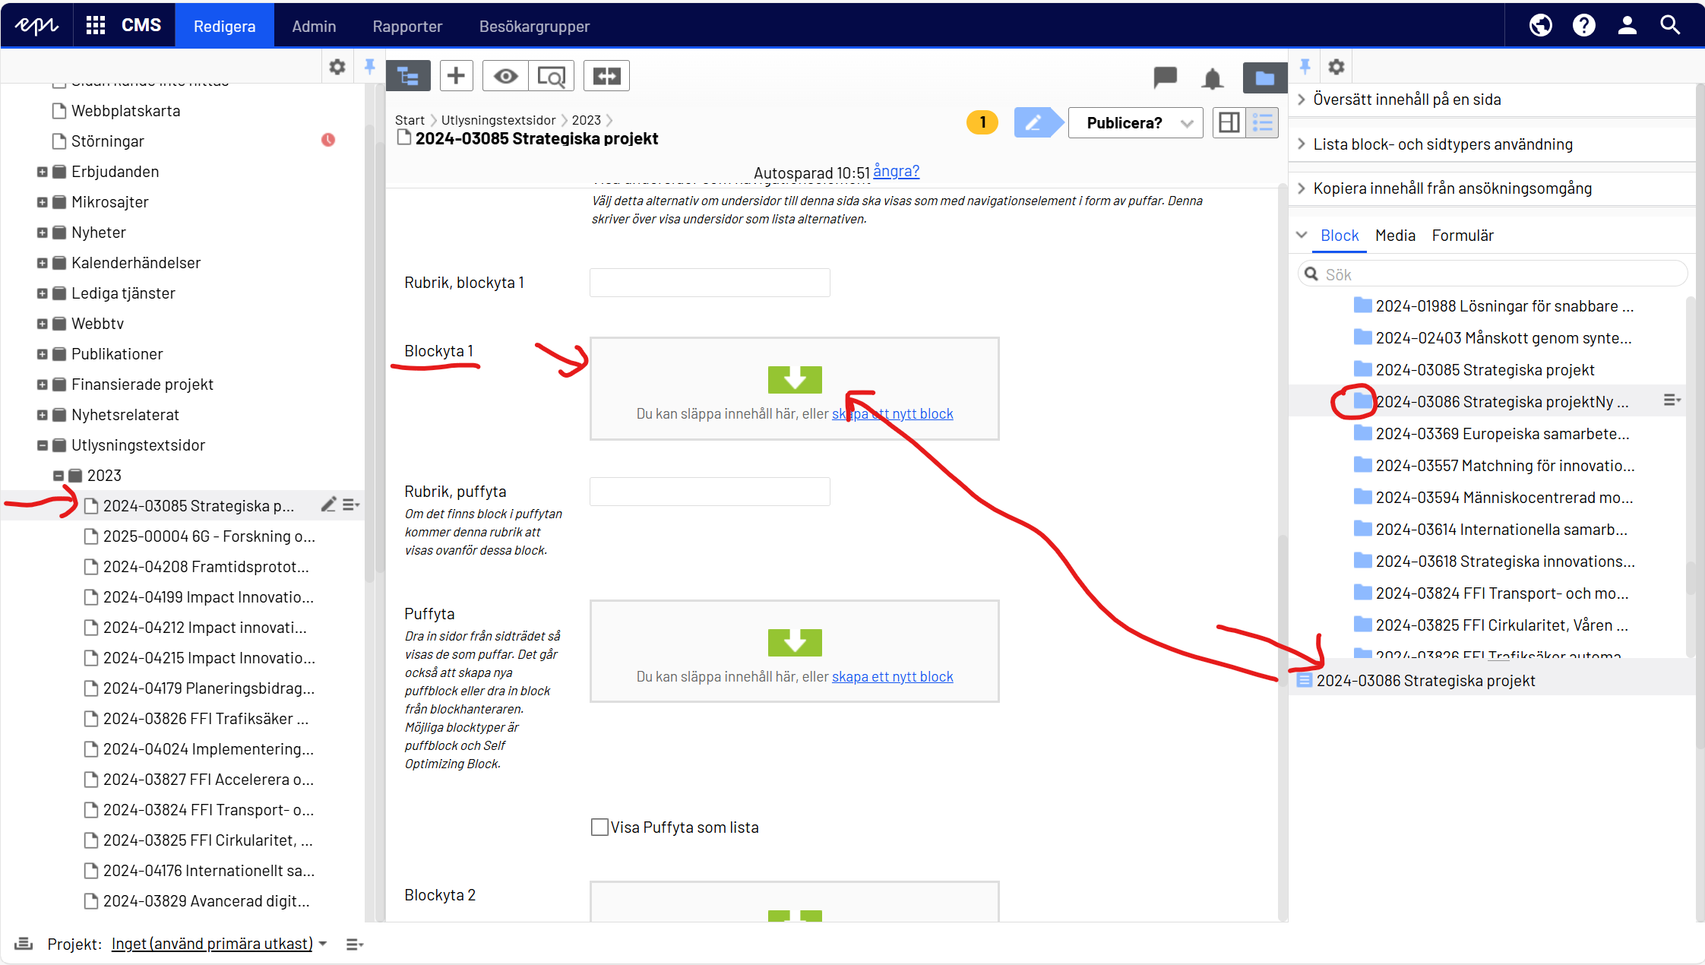Click the plus icon to add content
Screen dimensions: 1705x965
[x=456, y=76]
